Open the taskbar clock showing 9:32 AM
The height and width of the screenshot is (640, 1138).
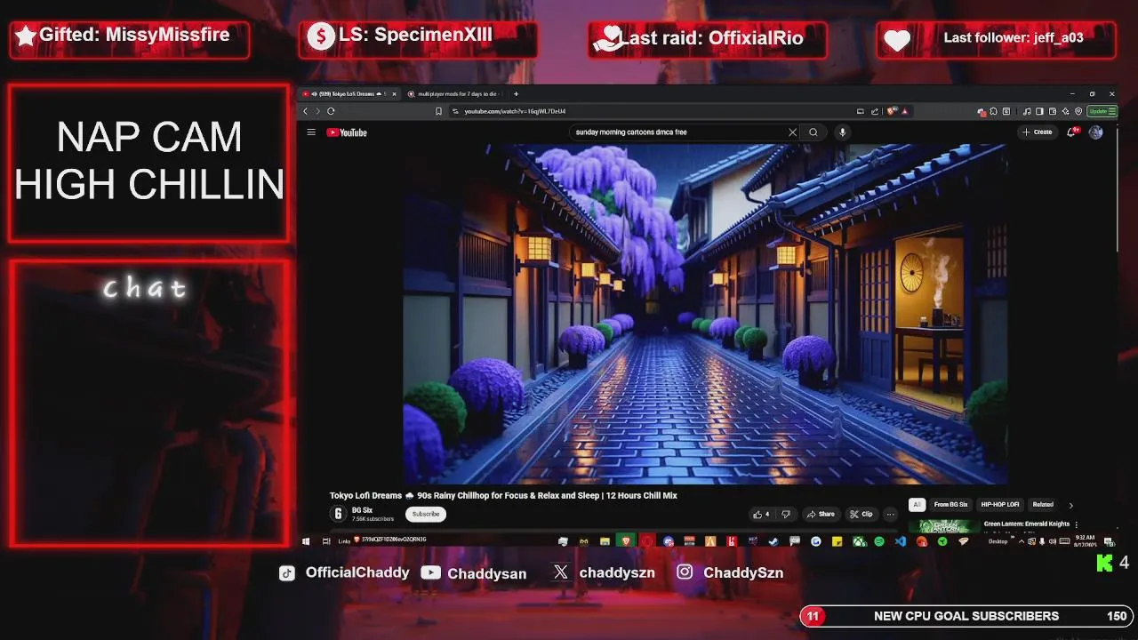pyautogui.click(x=1085, y=540)
